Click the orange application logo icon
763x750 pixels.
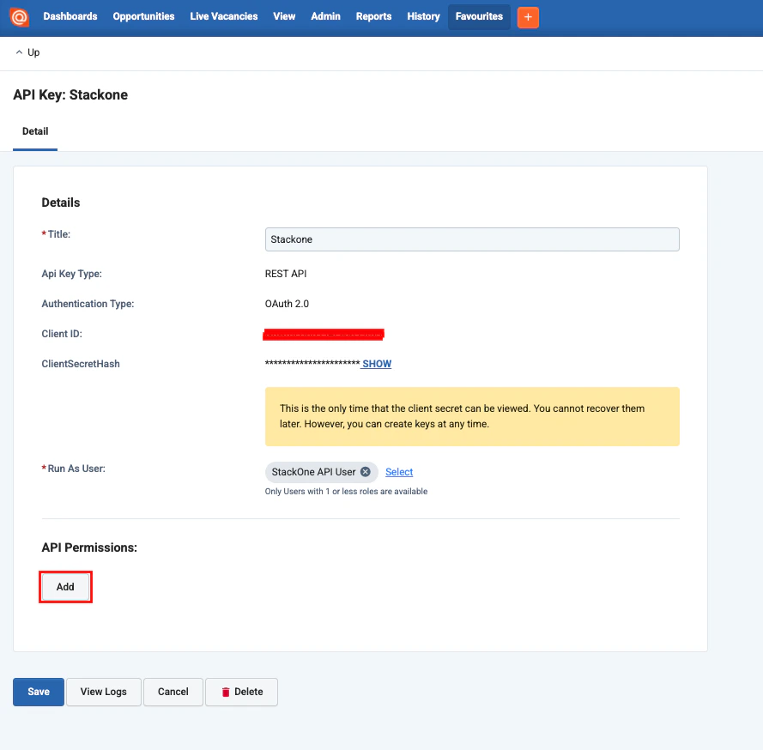point(20,17)
